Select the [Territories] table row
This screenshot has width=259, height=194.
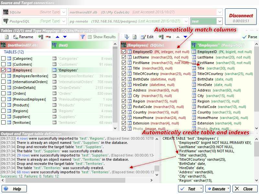[x=56, y=123]
